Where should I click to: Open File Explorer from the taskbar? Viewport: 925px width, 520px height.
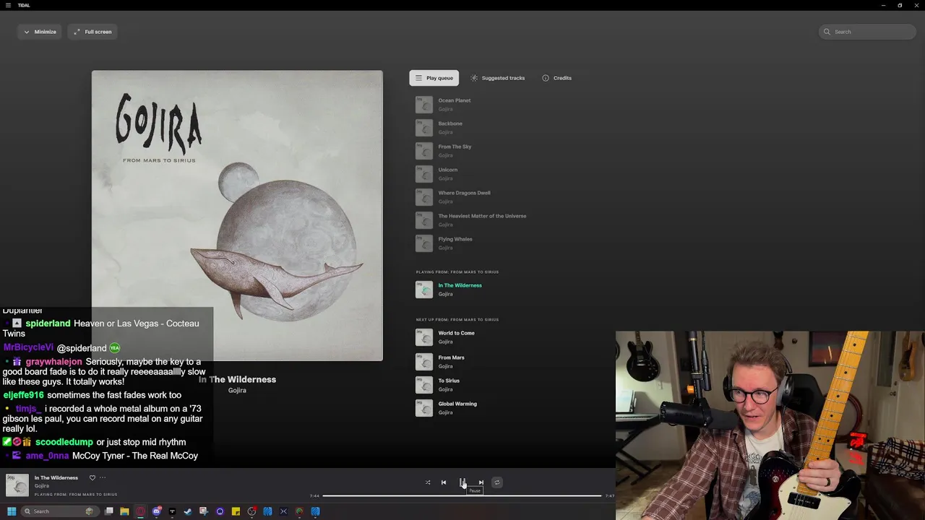[125, 511]
